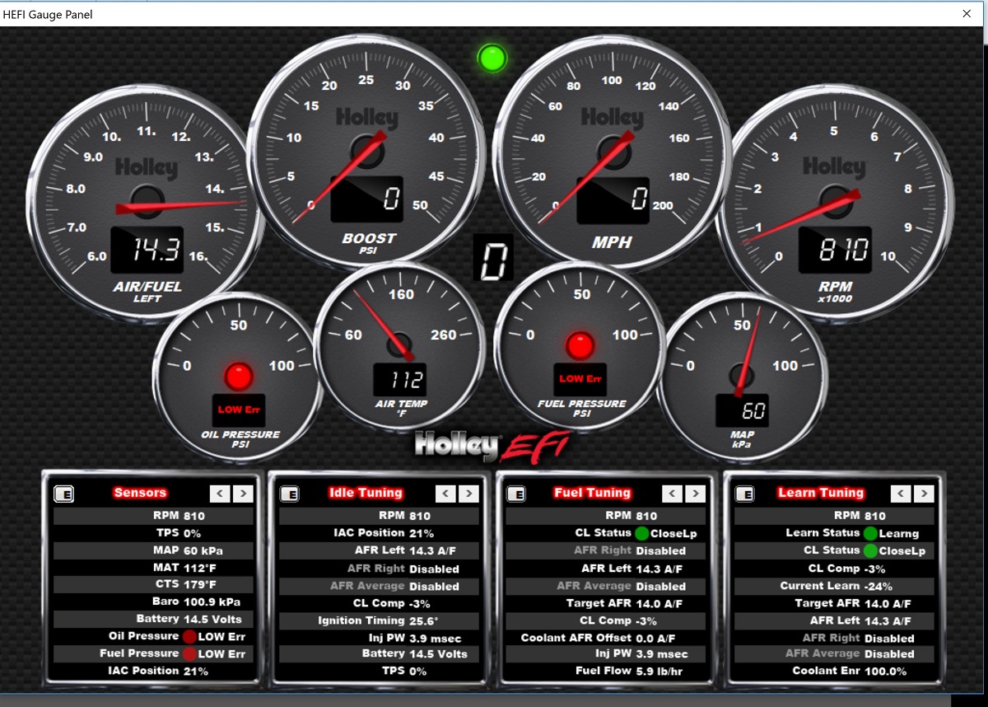The width and height of the screenshot is (988, 707).
Task: Select the Battery 14.5 Volts row in Sensors
Action: (154, 620)
